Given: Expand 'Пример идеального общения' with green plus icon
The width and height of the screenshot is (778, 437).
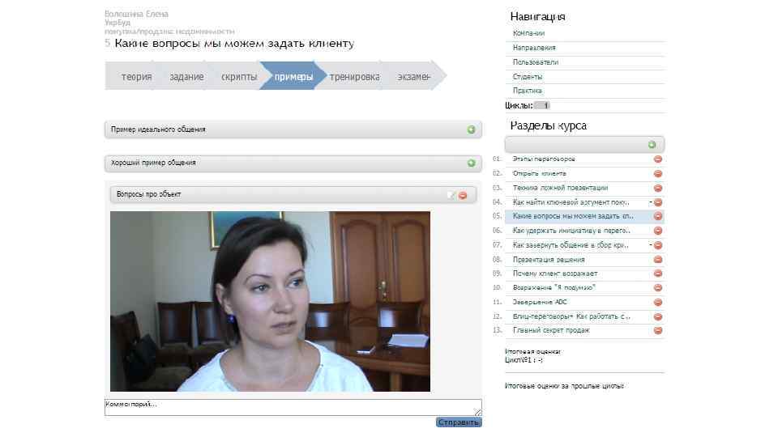Looking at the screenshot, I should point(471,129).
